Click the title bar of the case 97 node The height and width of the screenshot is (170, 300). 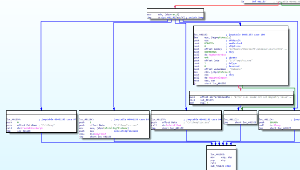coord(41,112)
